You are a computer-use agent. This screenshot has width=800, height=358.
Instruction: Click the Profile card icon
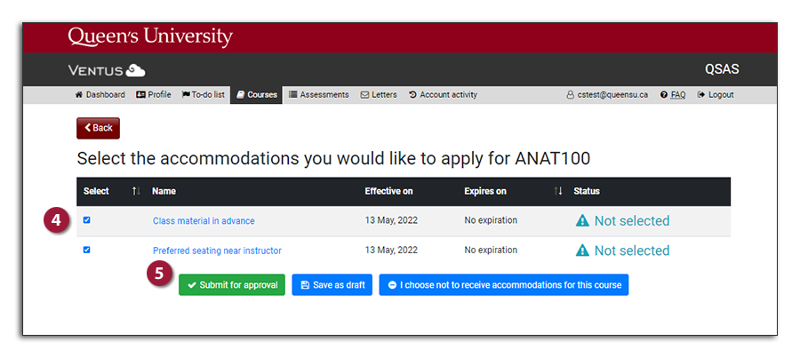(140, 95)
